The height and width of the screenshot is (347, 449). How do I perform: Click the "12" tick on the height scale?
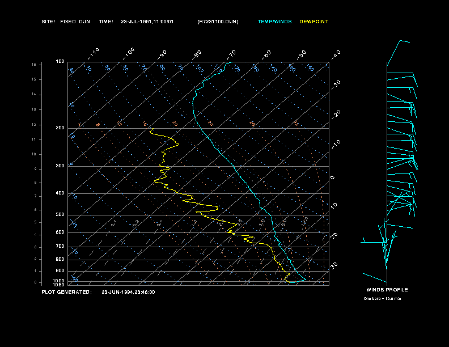34,125
